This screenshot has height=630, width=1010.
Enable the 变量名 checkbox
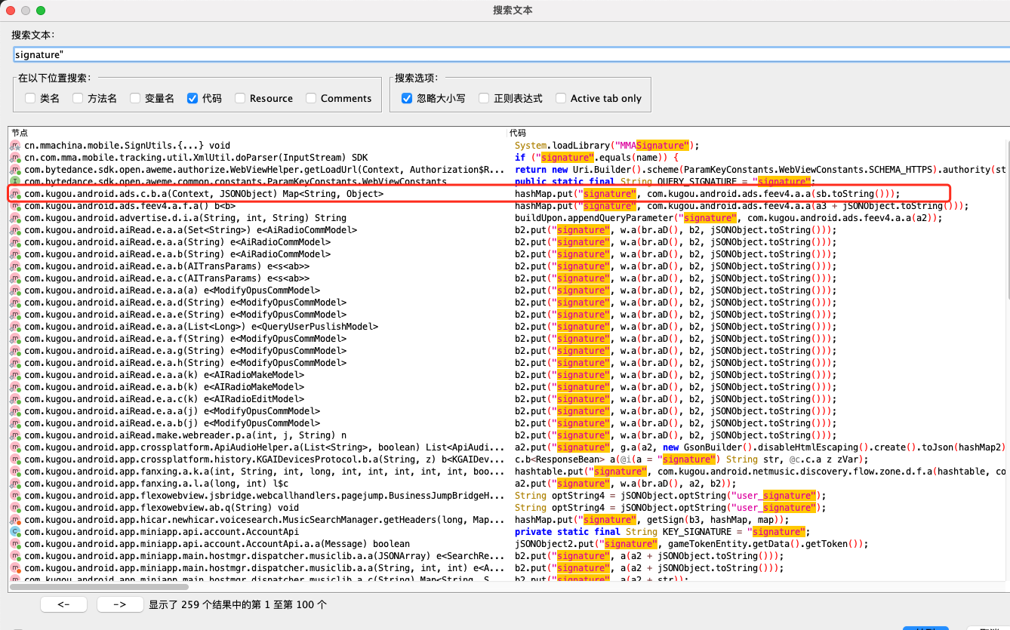(x=135, y=98)
